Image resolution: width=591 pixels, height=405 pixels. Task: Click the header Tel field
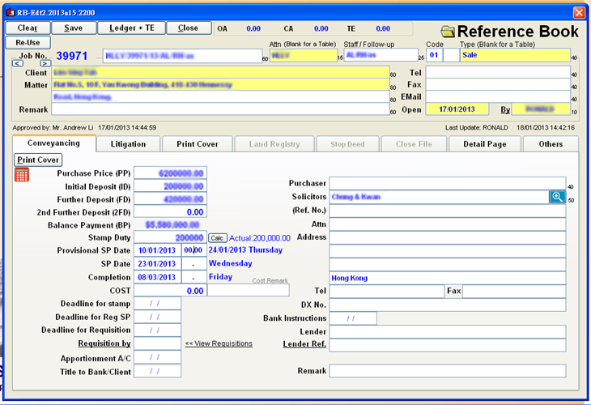498,72
